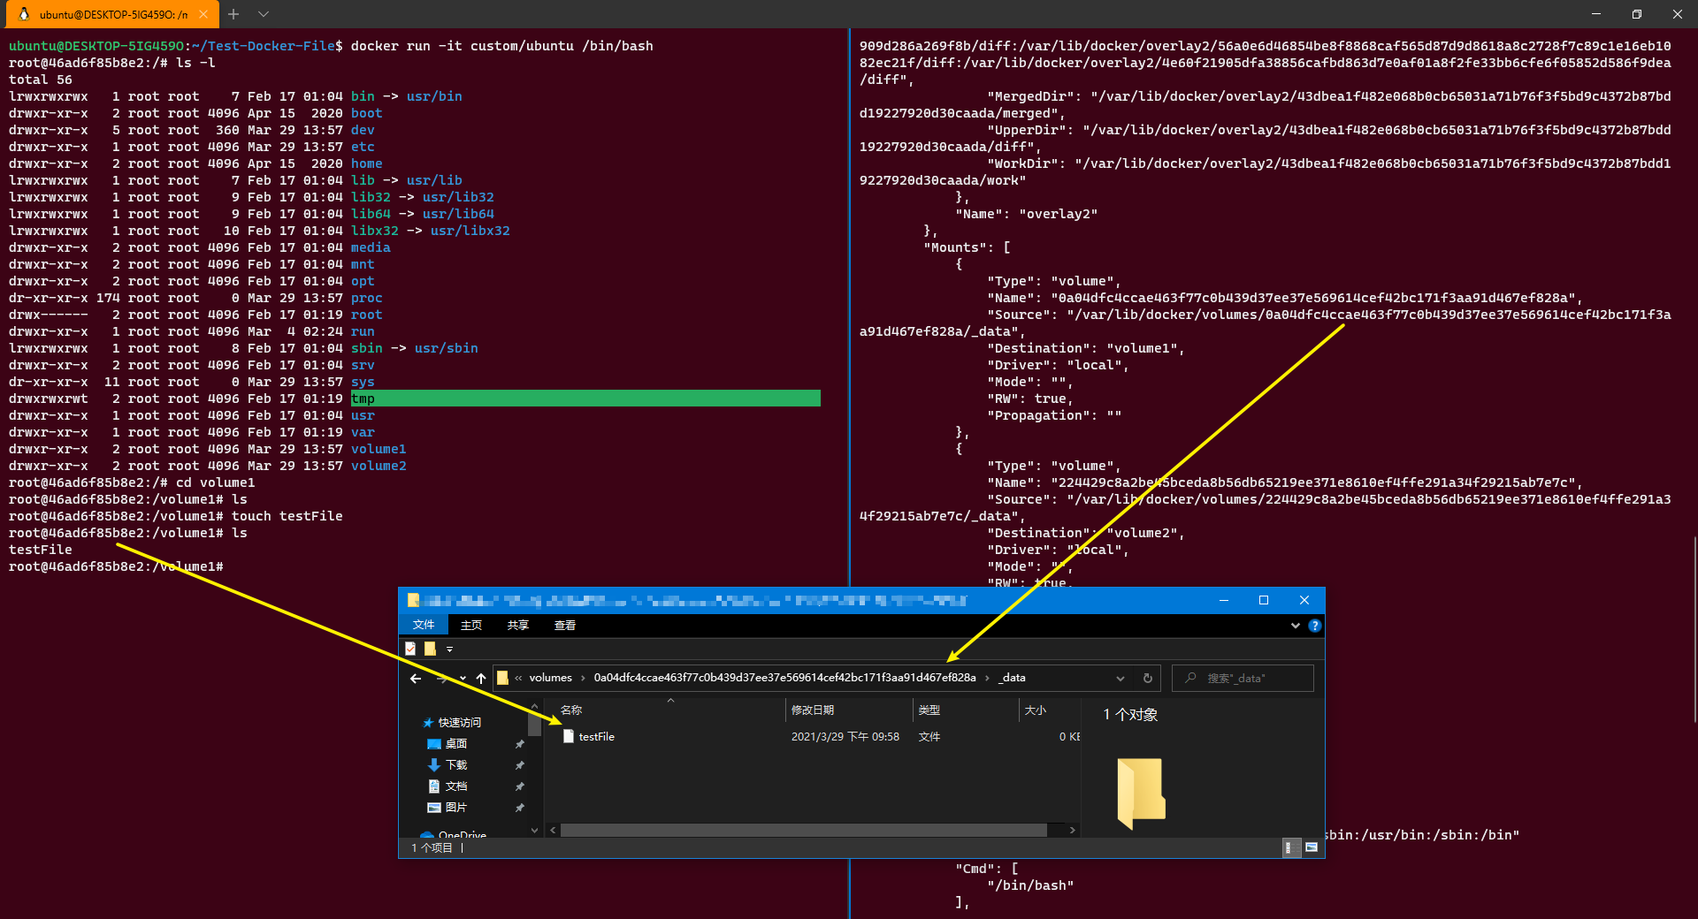Image resolution: width=1698 pixels, height=919 pixels.
Task: Open the recent locations dropdown in Explorer
Action: pyautogui.click(x=463, y=679)
